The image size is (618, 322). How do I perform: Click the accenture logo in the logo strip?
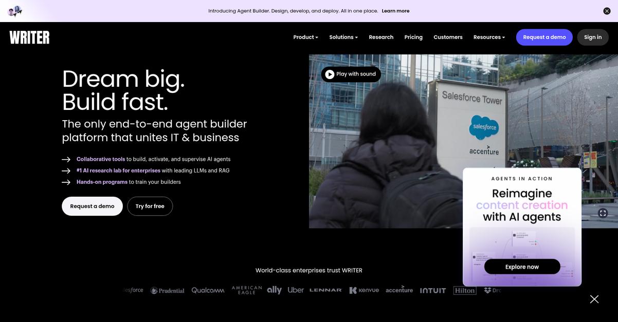coord(399,289)
